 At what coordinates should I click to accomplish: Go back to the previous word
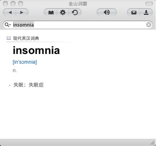point(10,12)
